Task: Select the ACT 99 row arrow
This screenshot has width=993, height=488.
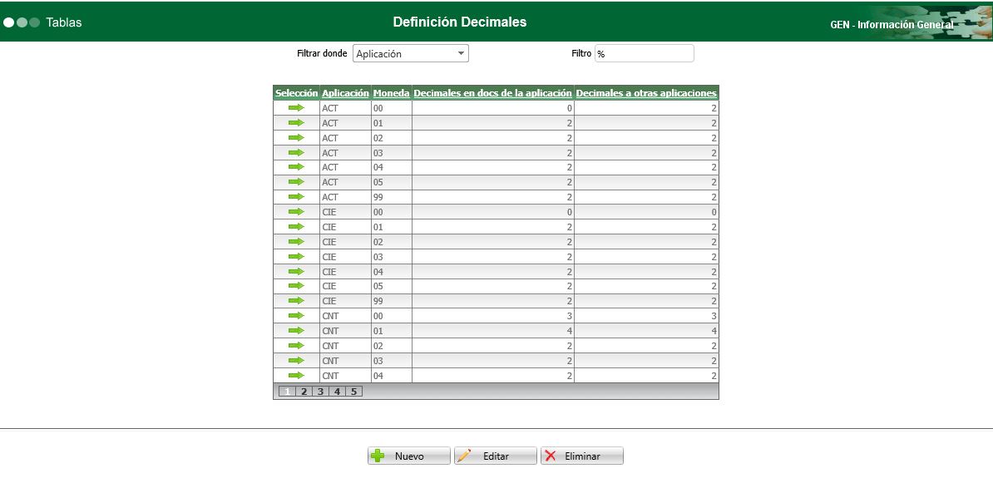Action: pyautogui.click(x=296, y=197)
